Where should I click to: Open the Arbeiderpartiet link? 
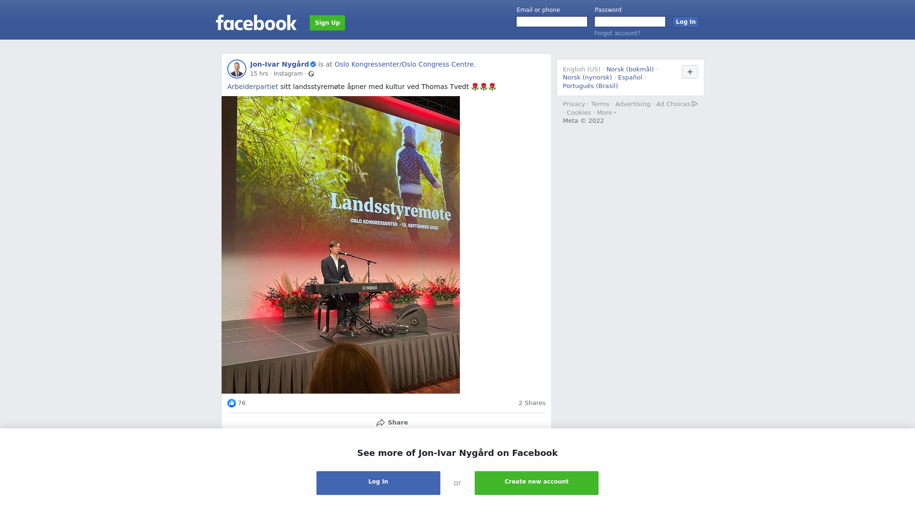253,87
